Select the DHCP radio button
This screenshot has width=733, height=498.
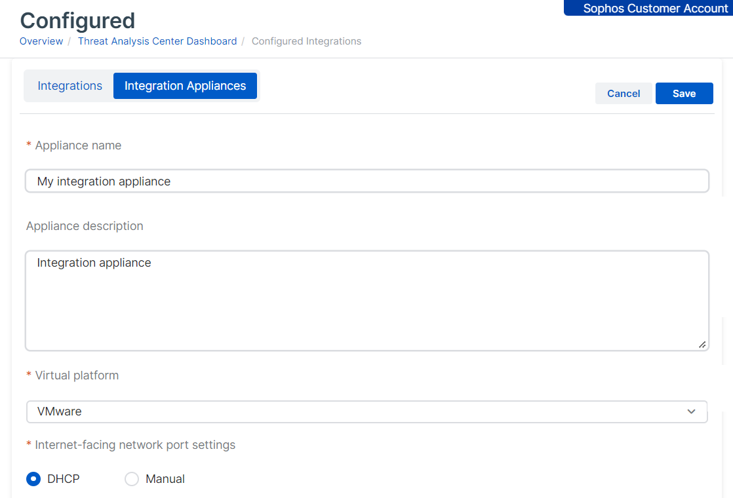coord(33,479)
